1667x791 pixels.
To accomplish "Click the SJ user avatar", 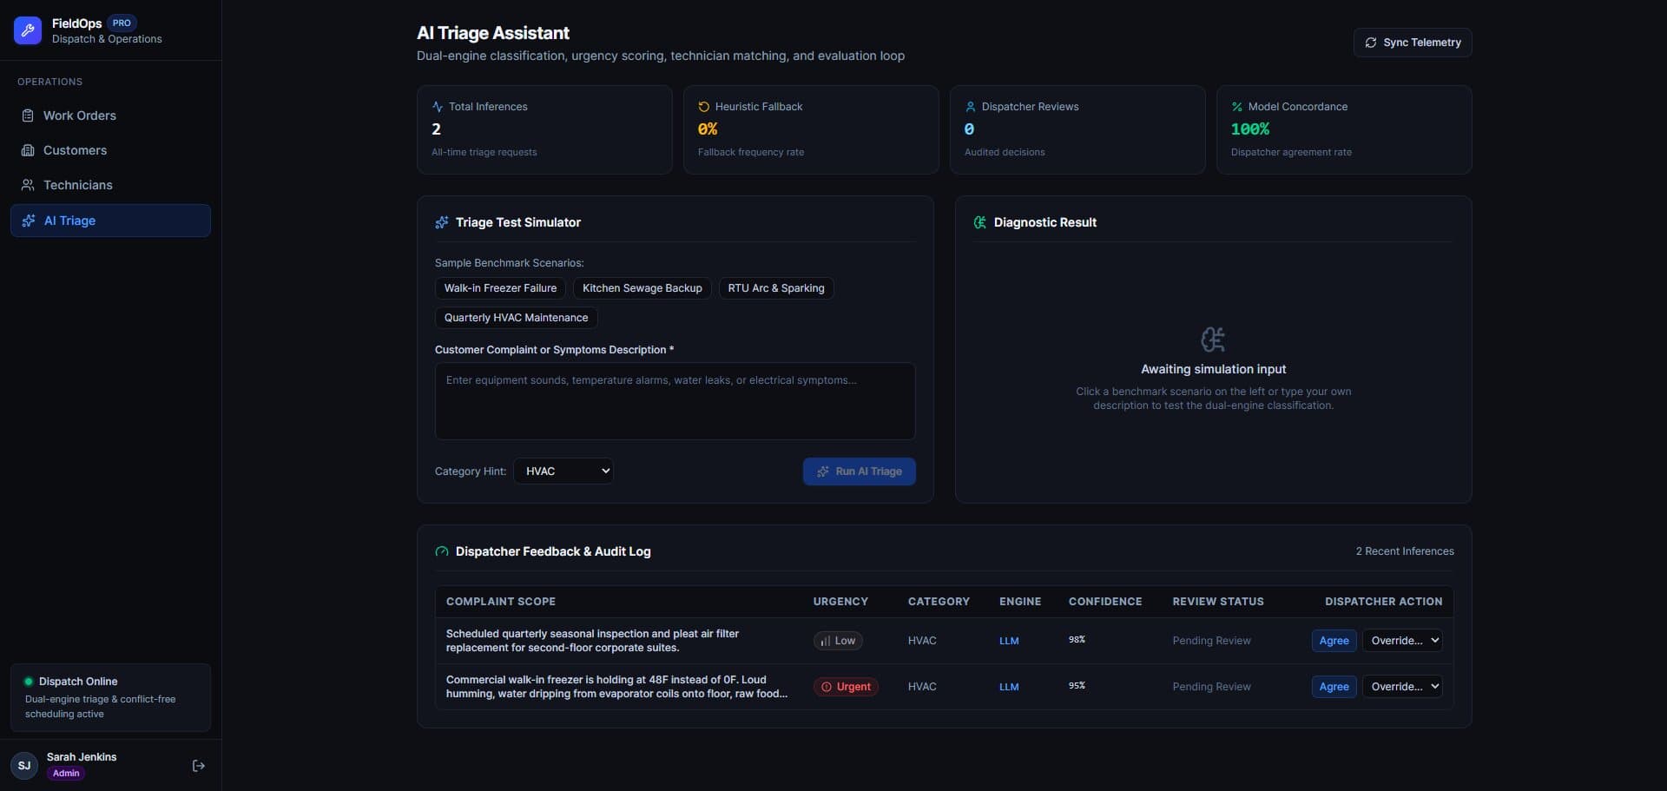I will click(x=24, y=766).
